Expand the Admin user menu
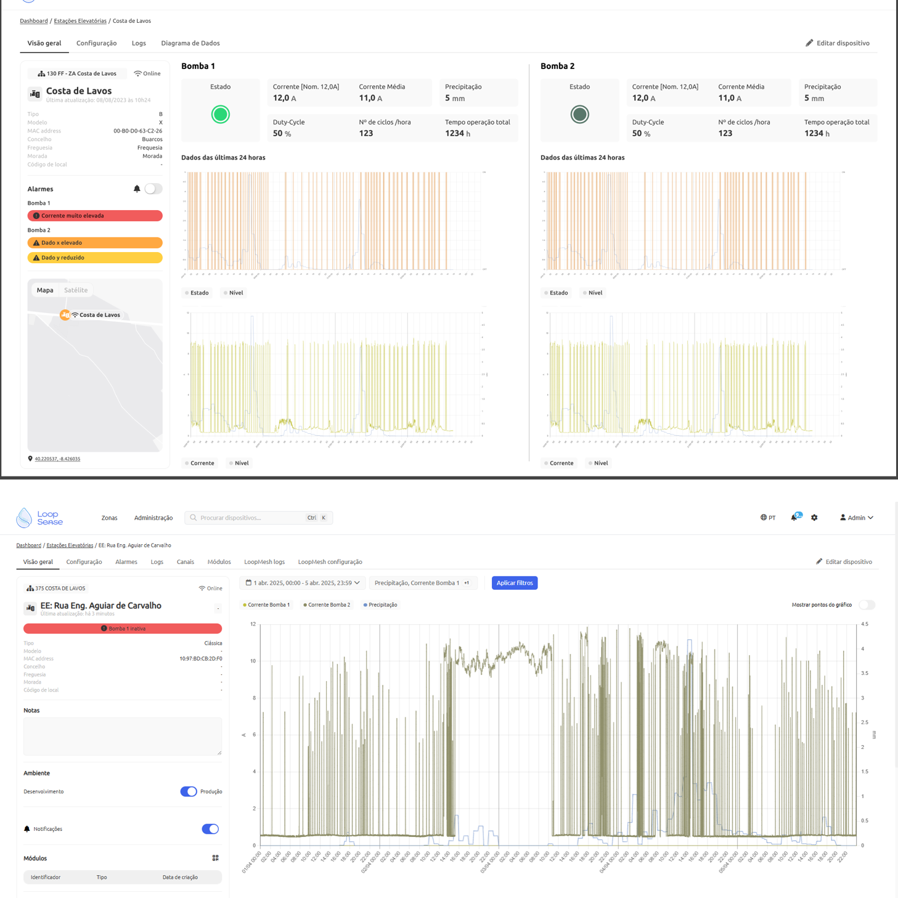 click(x=857, y=518)
